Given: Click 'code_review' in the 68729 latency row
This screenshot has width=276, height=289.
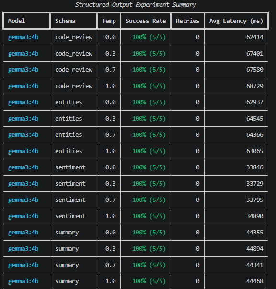Looking at the screenshot, I should pyautogui.click(x=74, y=86).
